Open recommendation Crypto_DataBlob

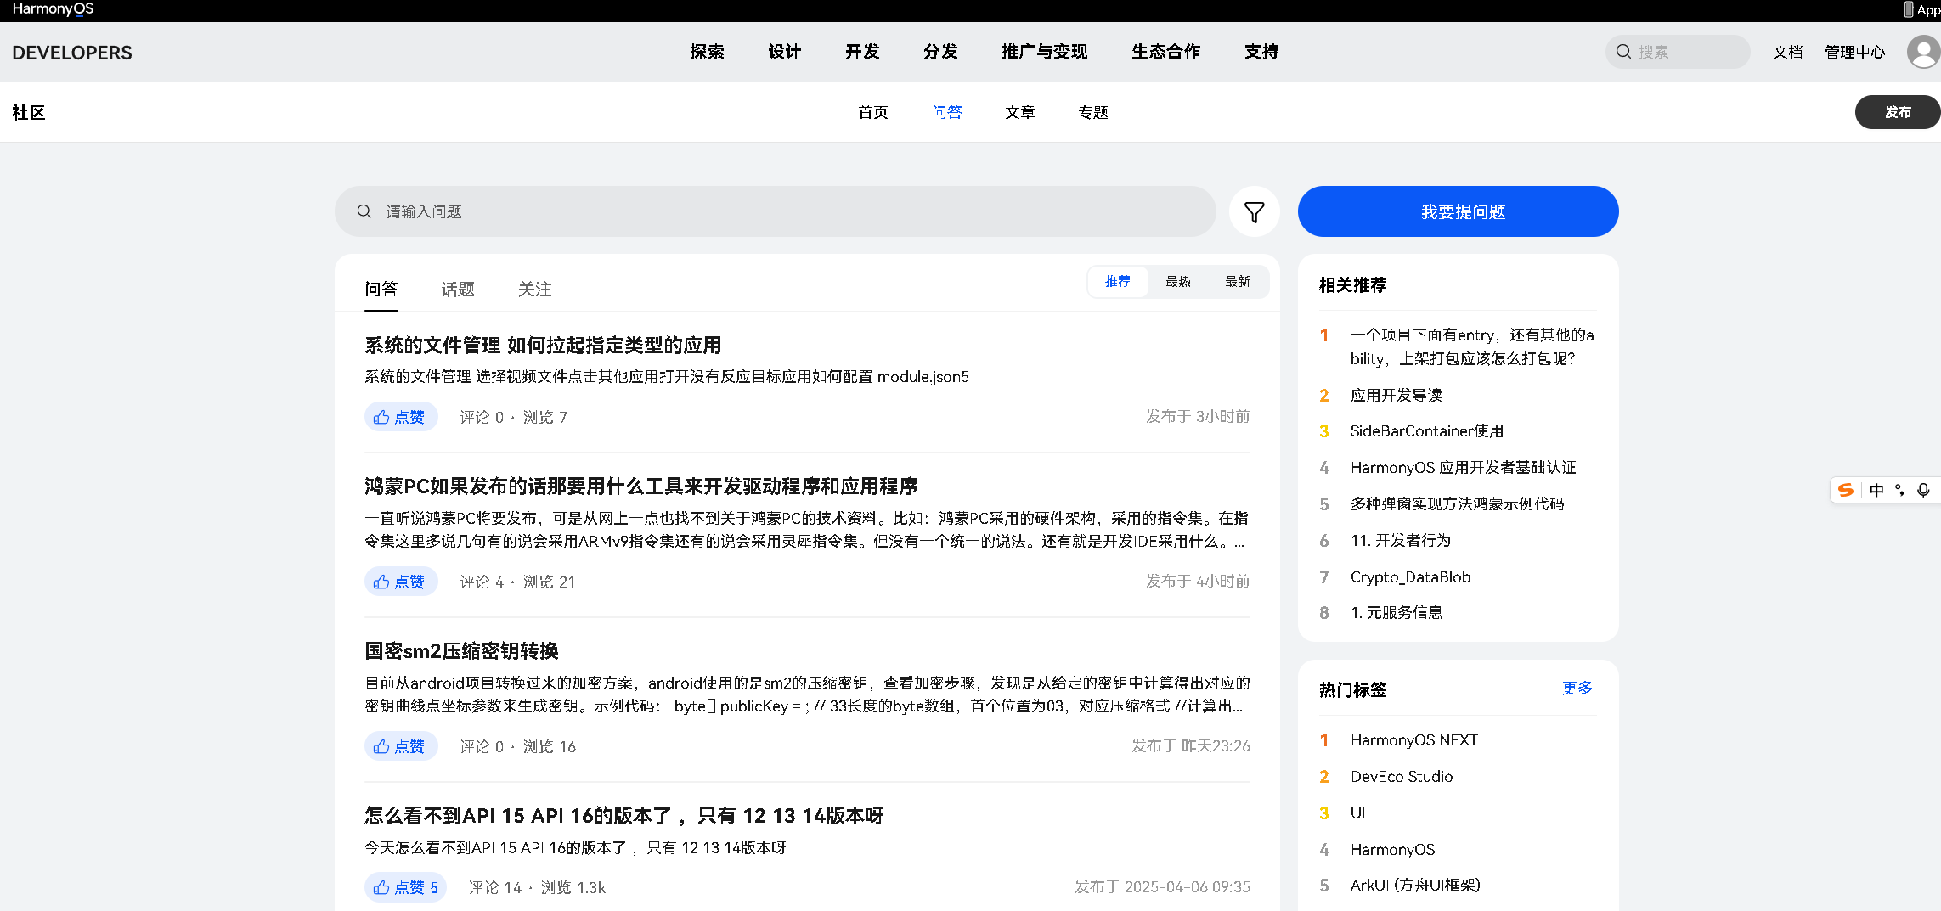coord(1410,577)
